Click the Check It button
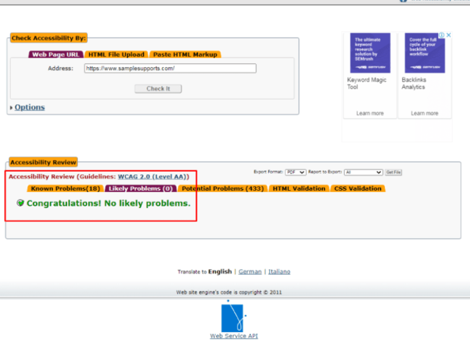 (158, 89)
